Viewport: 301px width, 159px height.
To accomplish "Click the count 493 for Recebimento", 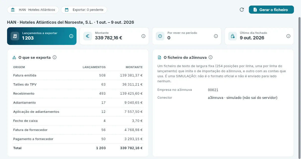I will click(x=102, y=94).
